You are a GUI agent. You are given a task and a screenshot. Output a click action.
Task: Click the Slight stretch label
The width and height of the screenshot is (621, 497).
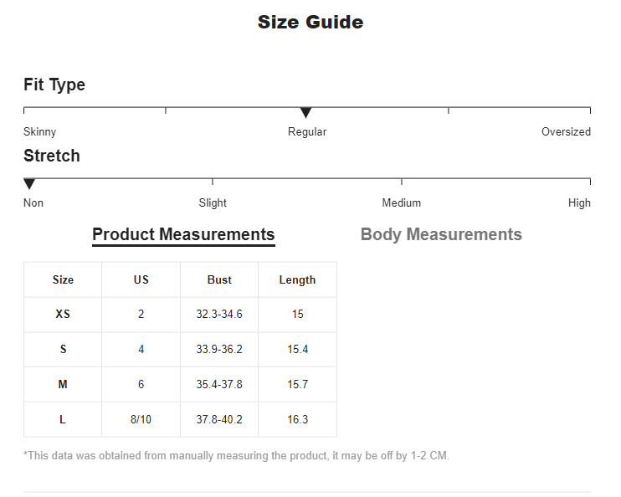(213, 203)
